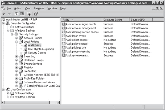Open the Action menu
165x110 pixels.
[x=18, y=8]
